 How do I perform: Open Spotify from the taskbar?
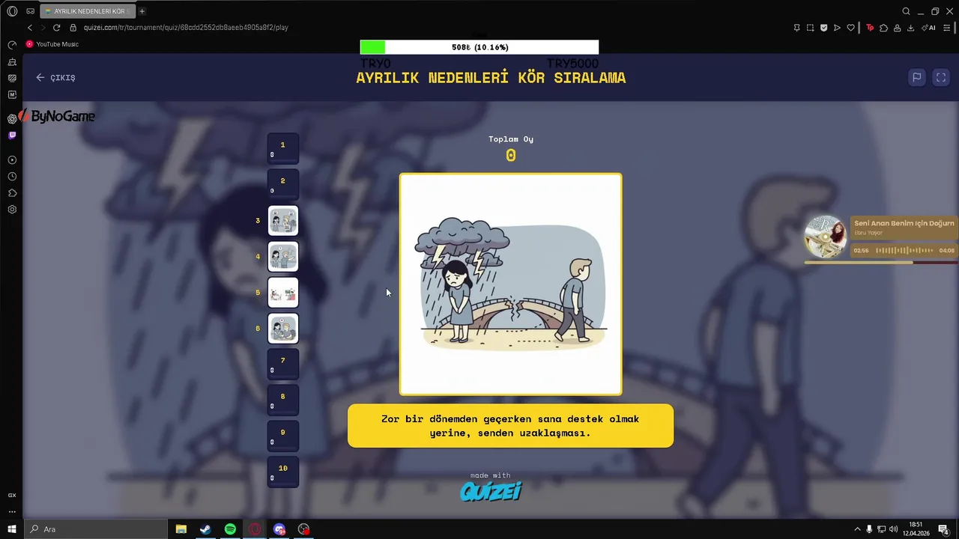tap(230, 529)
